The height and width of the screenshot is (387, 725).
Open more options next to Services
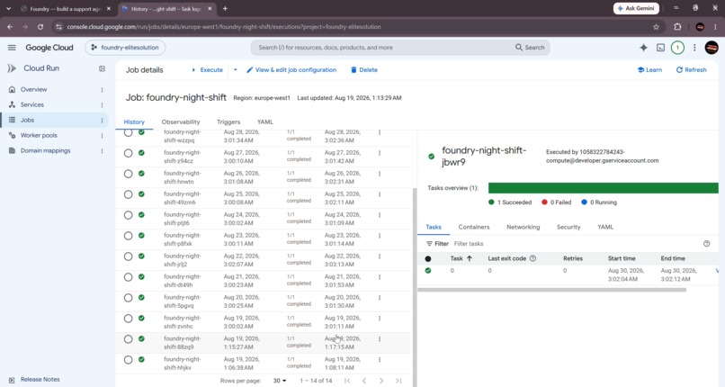click(x=103, y=105)
